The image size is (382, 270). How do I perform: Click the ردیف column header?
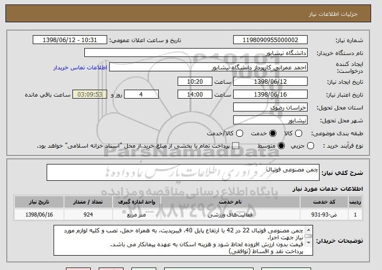point(355,202)
